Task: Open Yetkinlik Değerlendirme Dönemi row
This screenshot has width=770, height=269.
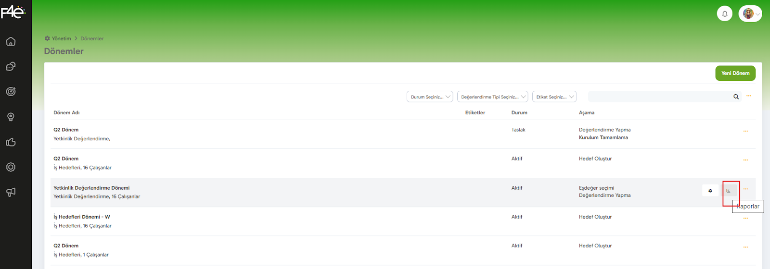Action: pos(91,188)
